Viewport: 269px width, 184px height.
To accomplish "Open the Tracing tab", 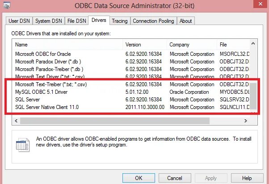I will 120,21.
